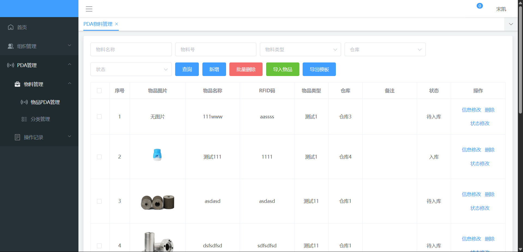
Task: Toggle the sidebar hamburger menu icon
Action: 89,9
